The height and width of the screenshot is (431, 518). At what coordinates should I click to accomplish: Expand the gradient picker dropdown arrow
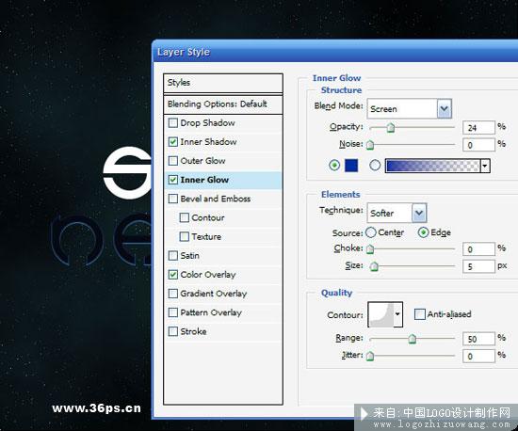[485, 166]
